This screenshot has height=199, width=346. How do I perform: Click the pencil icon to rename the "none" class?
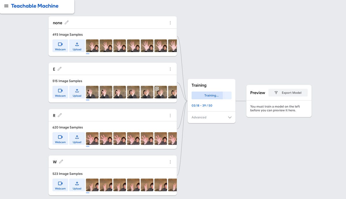coord(66,22)
